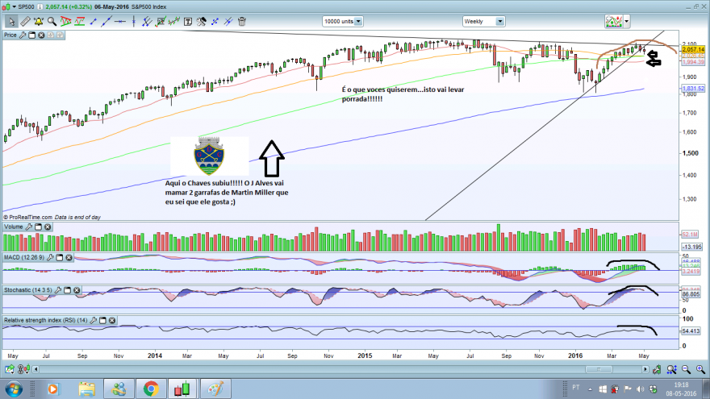This screenshot has height=399, width=710.
Task: Close the Price panel
Action: pyautogui.click(x=41, y=35)
